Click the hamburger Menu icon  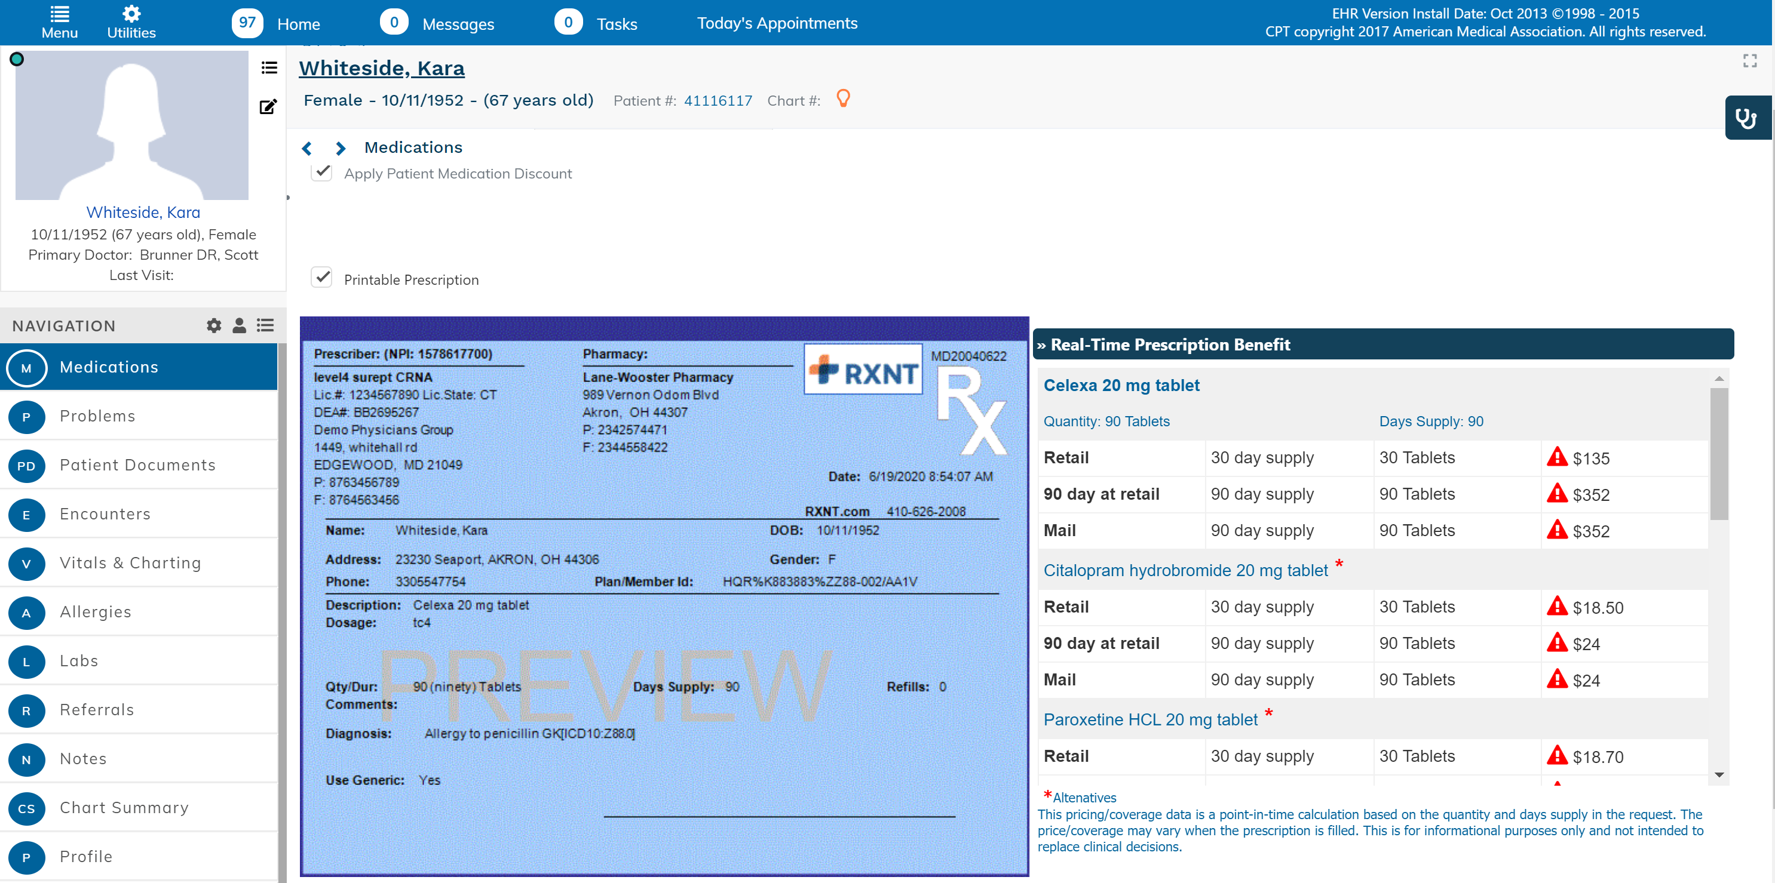click(x=59, y=13)
